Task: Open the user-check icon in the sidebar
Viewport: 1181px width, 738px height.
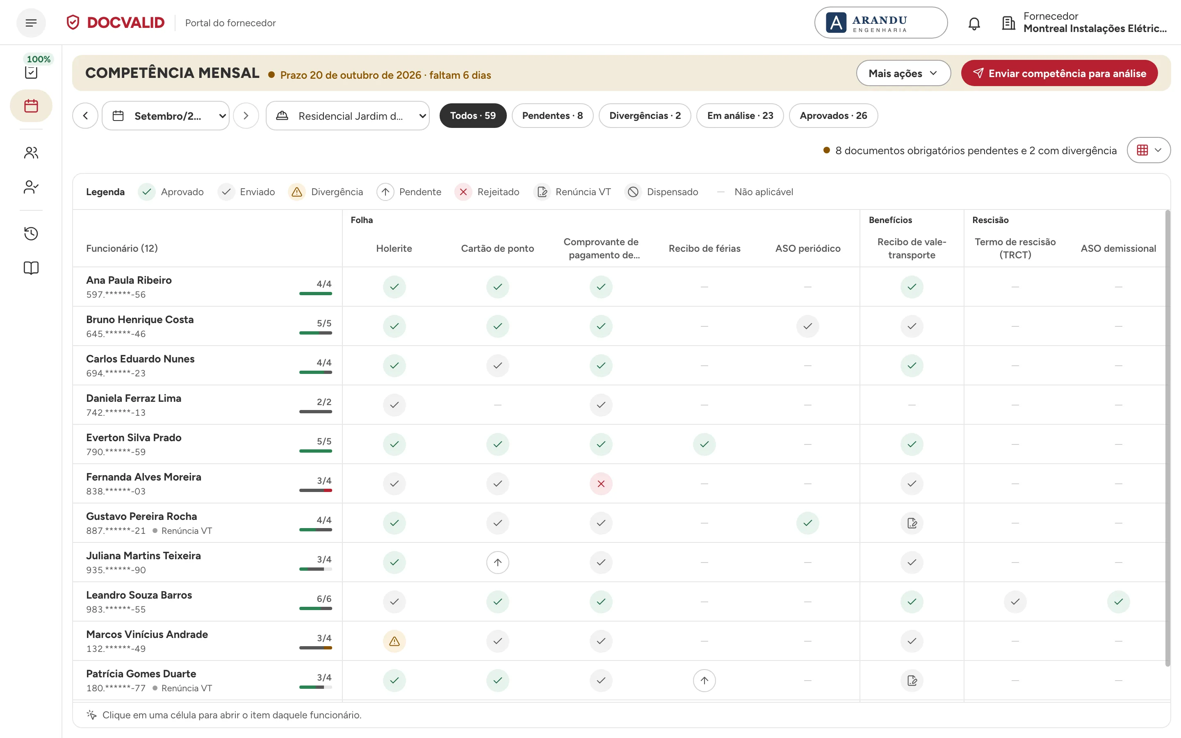Action: tap(31, 187)
